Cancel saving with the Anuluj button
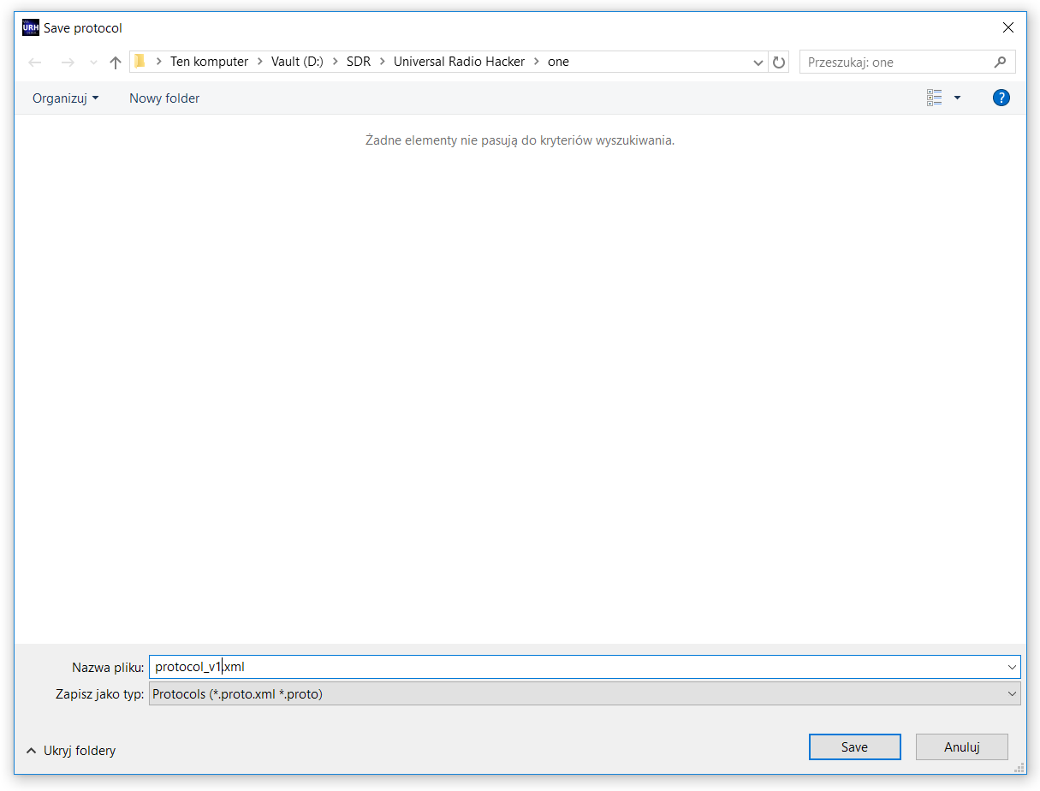Image resolution: width=1040 pixels, height=791 pixels. click(961, 746)
